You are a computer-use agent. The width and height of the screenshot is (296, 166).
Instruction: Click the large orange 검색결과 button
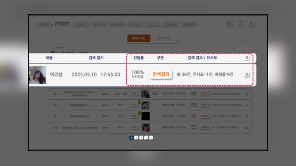click(x=161, y=74)
